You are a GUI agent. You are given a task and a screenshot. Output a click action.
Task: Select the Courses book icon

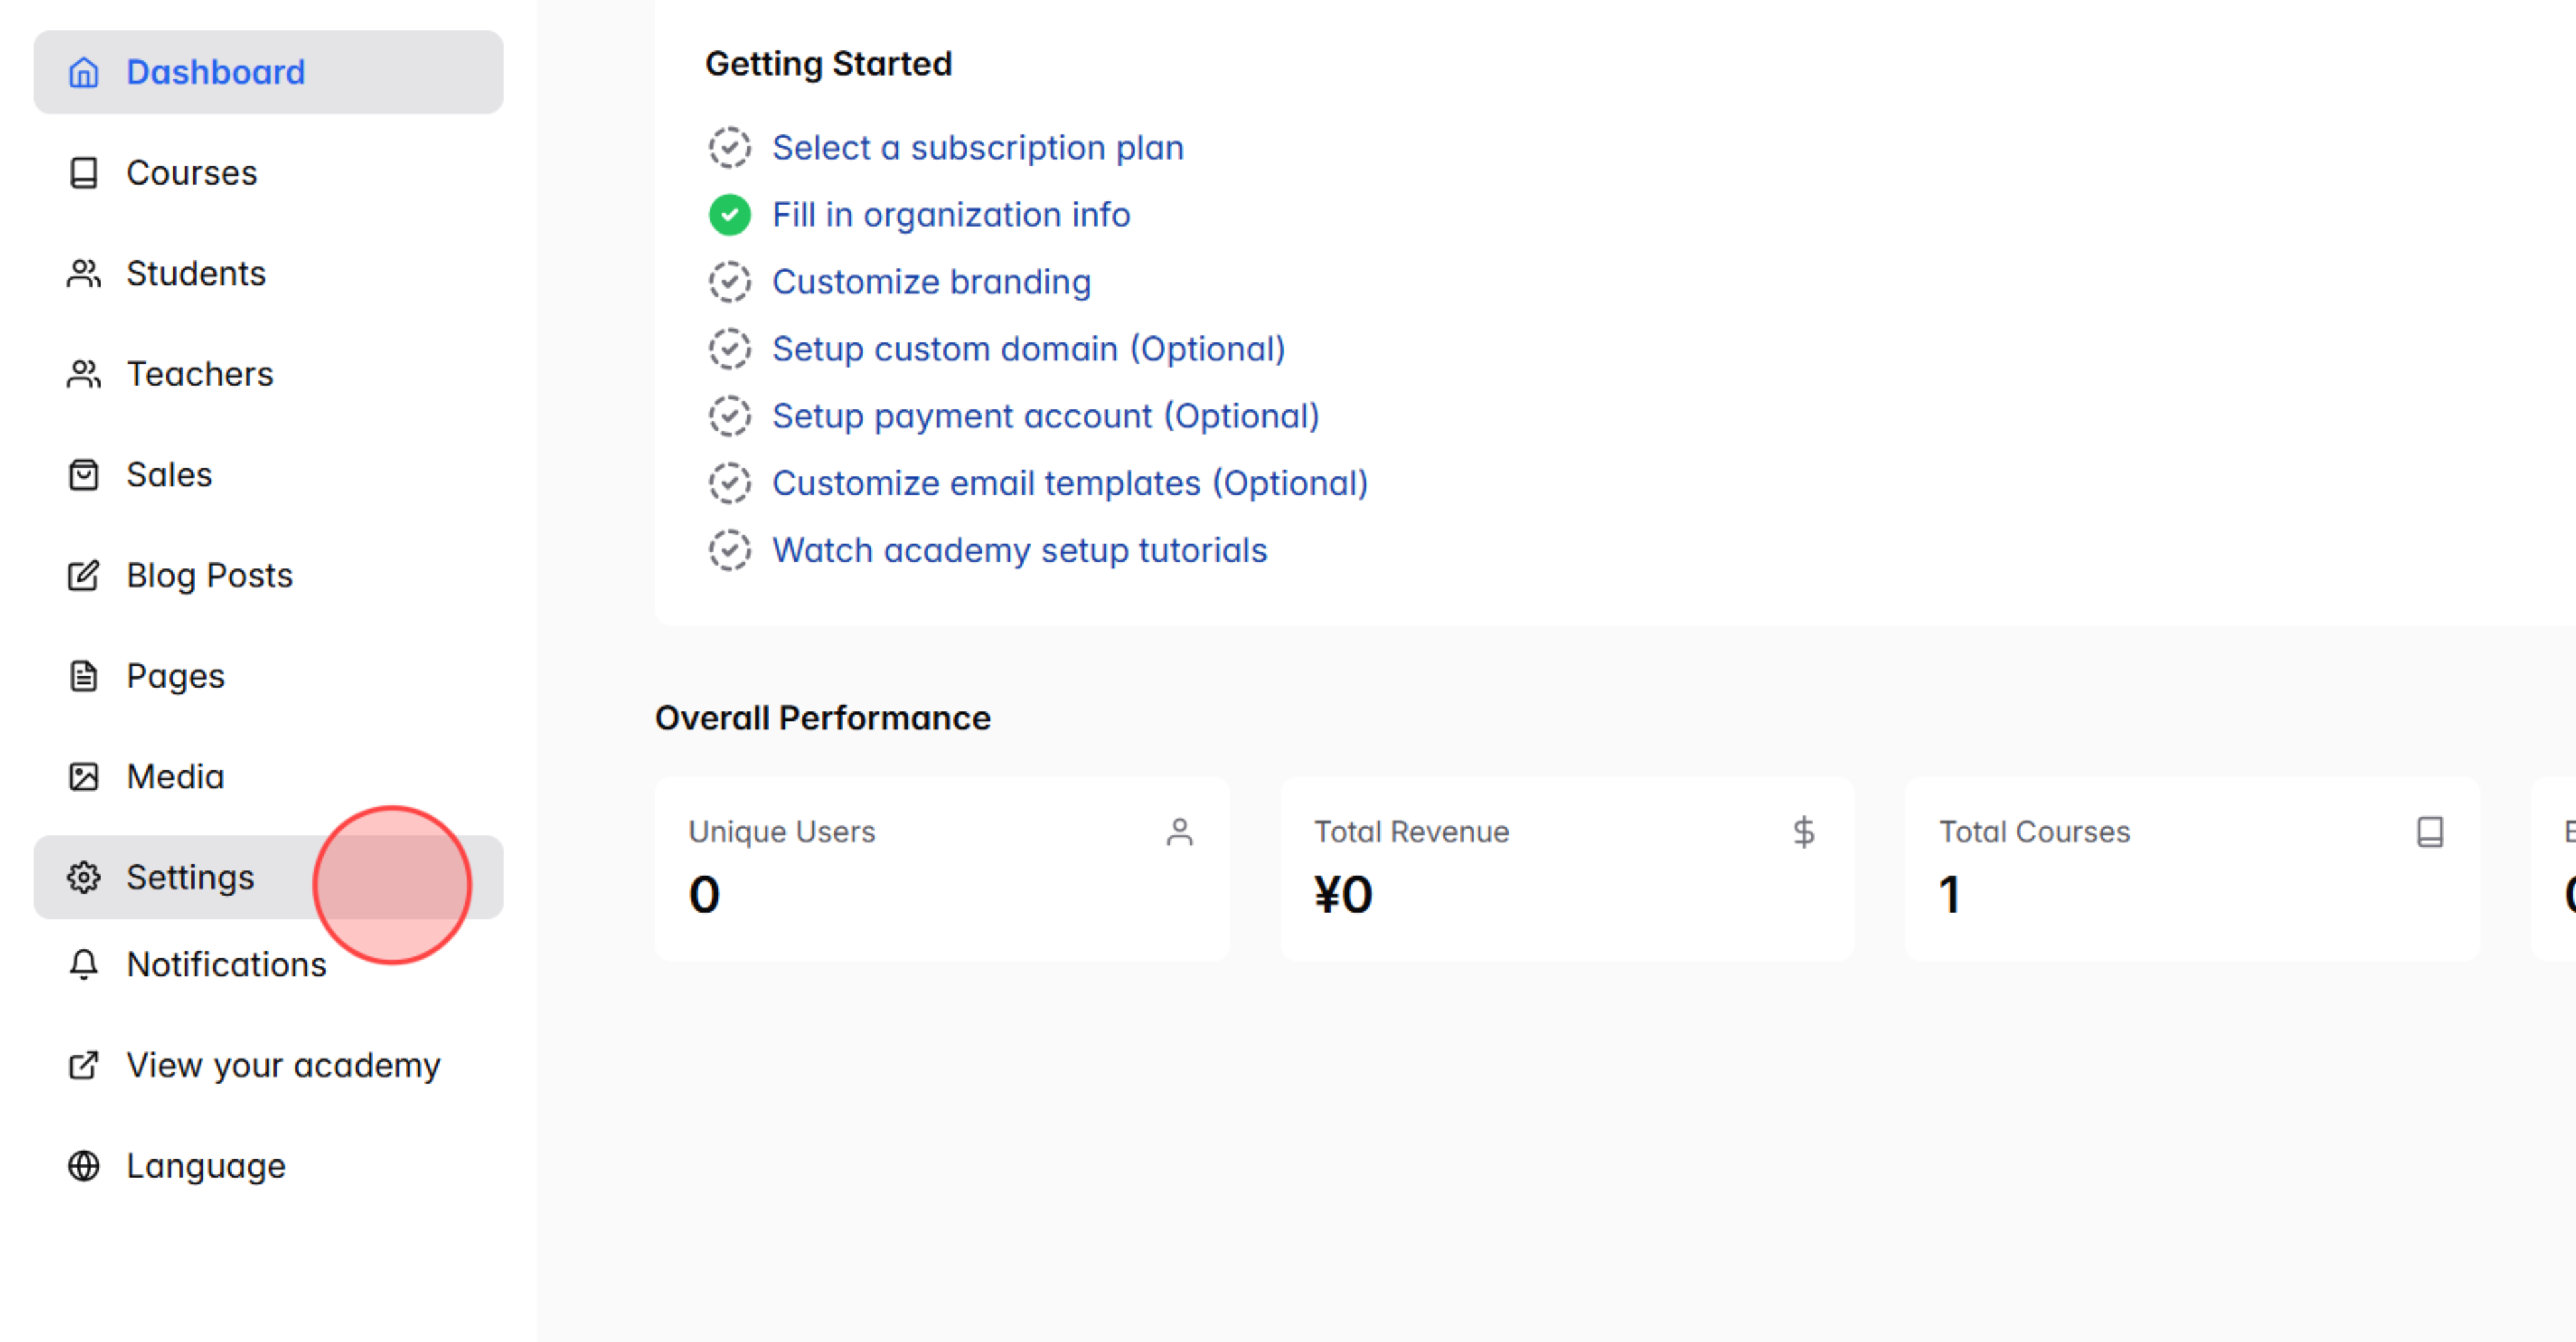click(84, 173)
